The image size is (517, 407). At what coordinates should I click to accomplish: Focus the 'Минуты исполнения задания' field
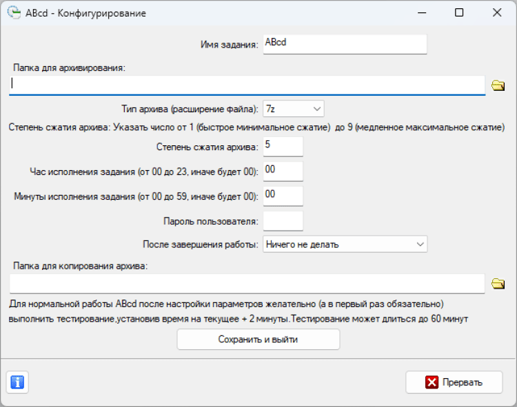283,196
